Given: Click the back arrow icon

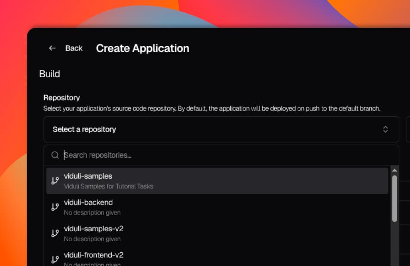Looking at the screenshot, I should click(52, 48).
